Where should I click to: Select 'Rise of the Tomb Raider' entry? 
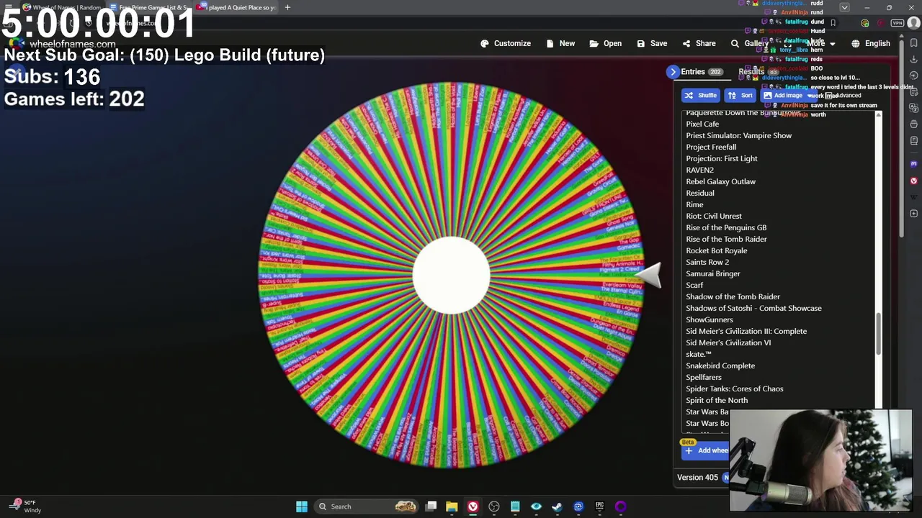click(x=726, y=239)
